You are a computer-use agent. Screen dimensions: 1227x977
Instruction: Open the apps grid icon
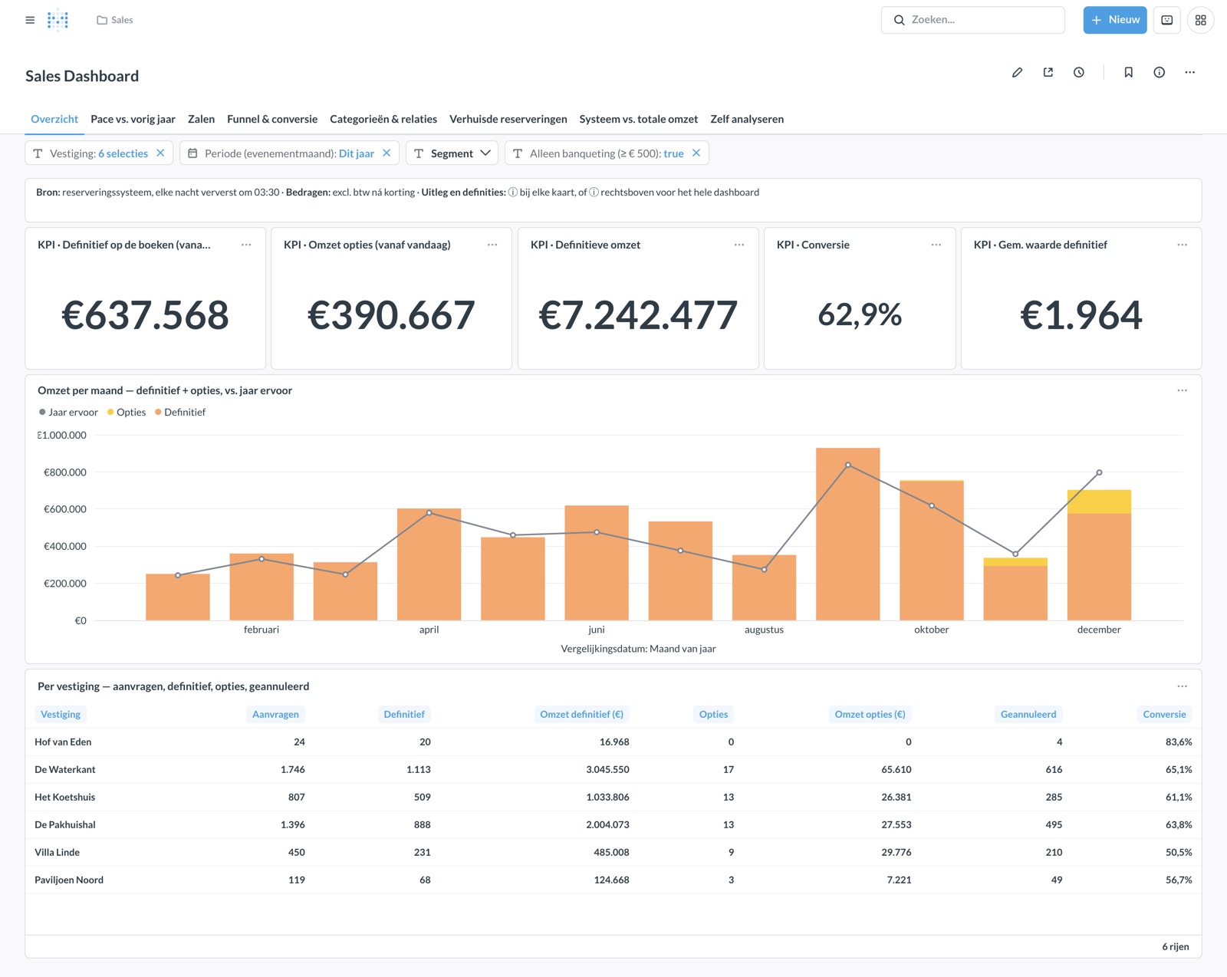(1200, 20)
